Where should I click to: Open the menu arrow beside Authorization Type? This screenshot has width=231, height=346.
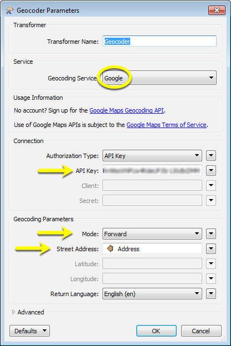click(211, 156)
